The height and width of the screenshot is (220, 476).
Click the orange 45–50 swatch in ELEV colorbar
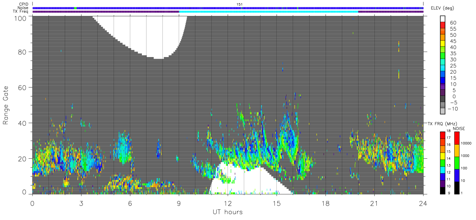(443, 38)
